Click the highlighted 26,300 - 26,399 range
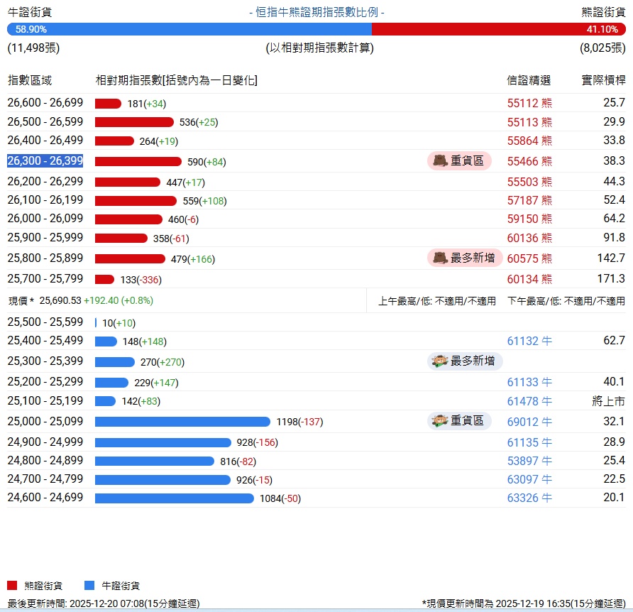This screenshot has width=633, height=612. tap(45, 160)
